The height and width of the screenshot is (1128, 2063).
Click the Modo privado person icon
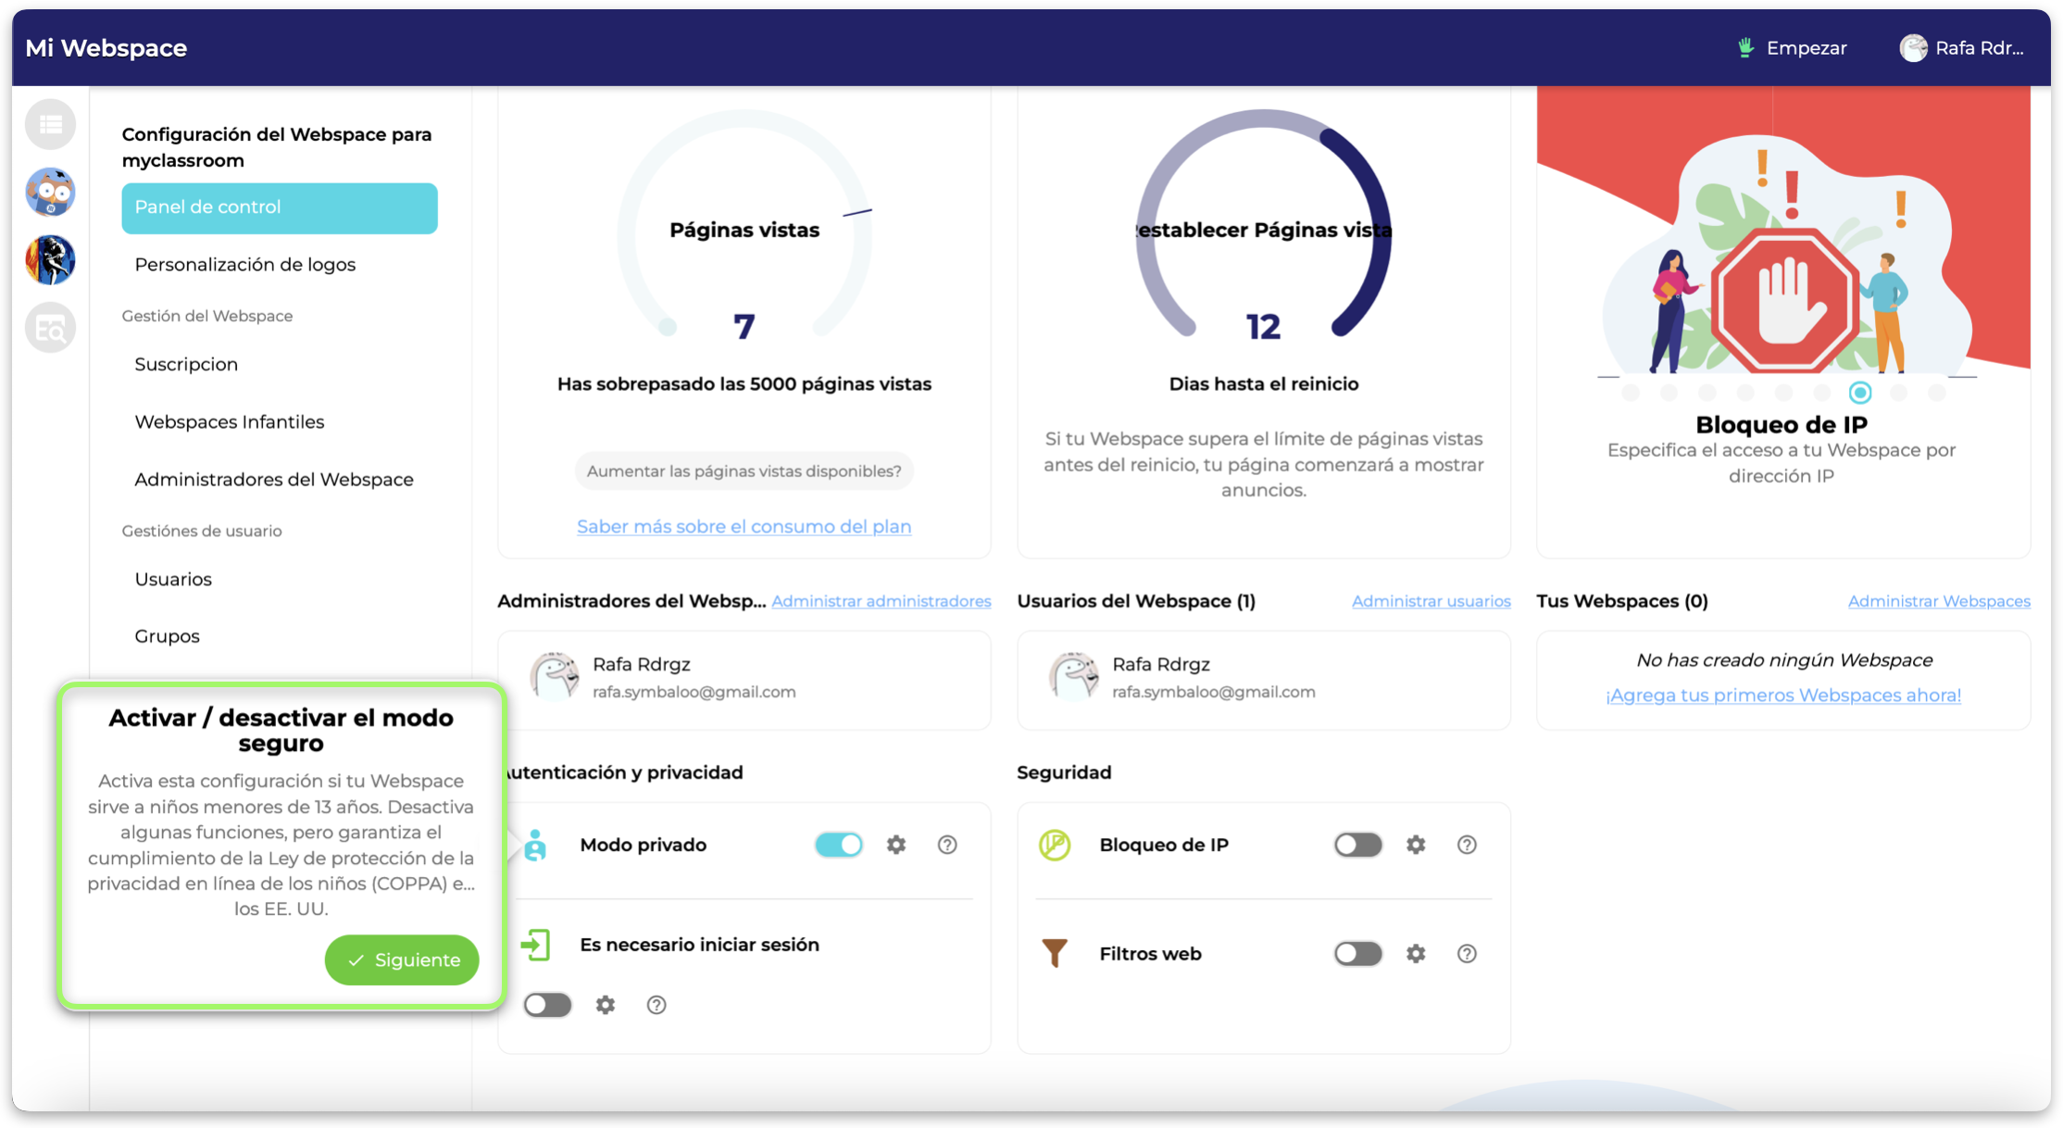click(535, 845)
